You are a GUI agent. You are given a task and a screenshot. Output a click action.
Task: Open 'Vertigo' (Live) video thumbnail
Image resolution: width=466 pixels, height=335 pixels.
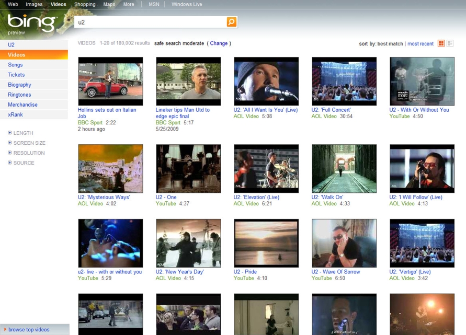(422, 243)
